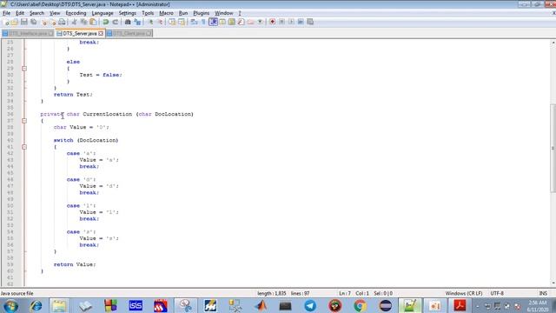Switch to the DTS_Client.java tab
This screenshot has height=313, width=556.
pyautogui.click(x=129, y=33)
